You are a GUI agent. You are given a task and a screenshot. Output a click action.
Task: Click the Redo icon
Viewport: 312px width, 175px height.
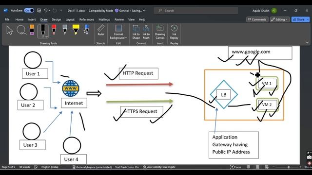point(55,11)
